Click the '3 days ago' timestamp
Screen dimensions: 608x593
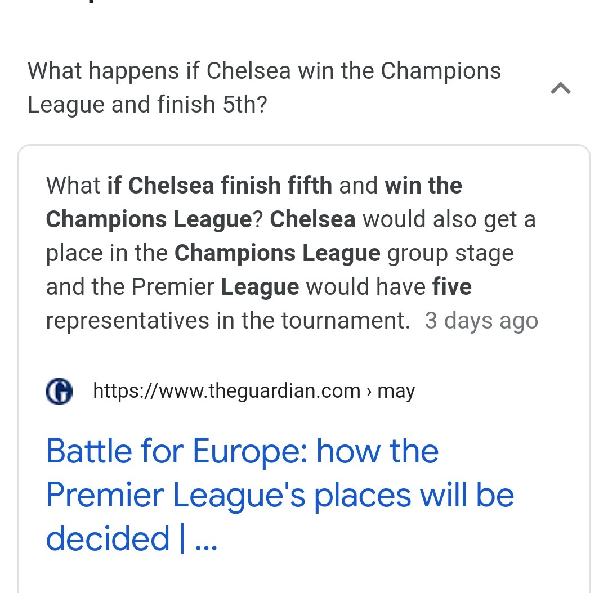click(x=481, y=321)
